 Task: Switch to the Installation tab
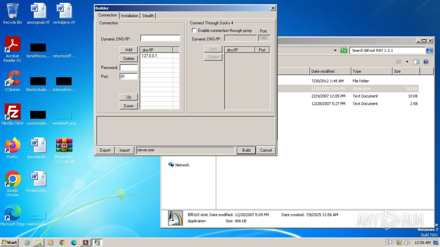pyautogui.click(x=130, y=15)
